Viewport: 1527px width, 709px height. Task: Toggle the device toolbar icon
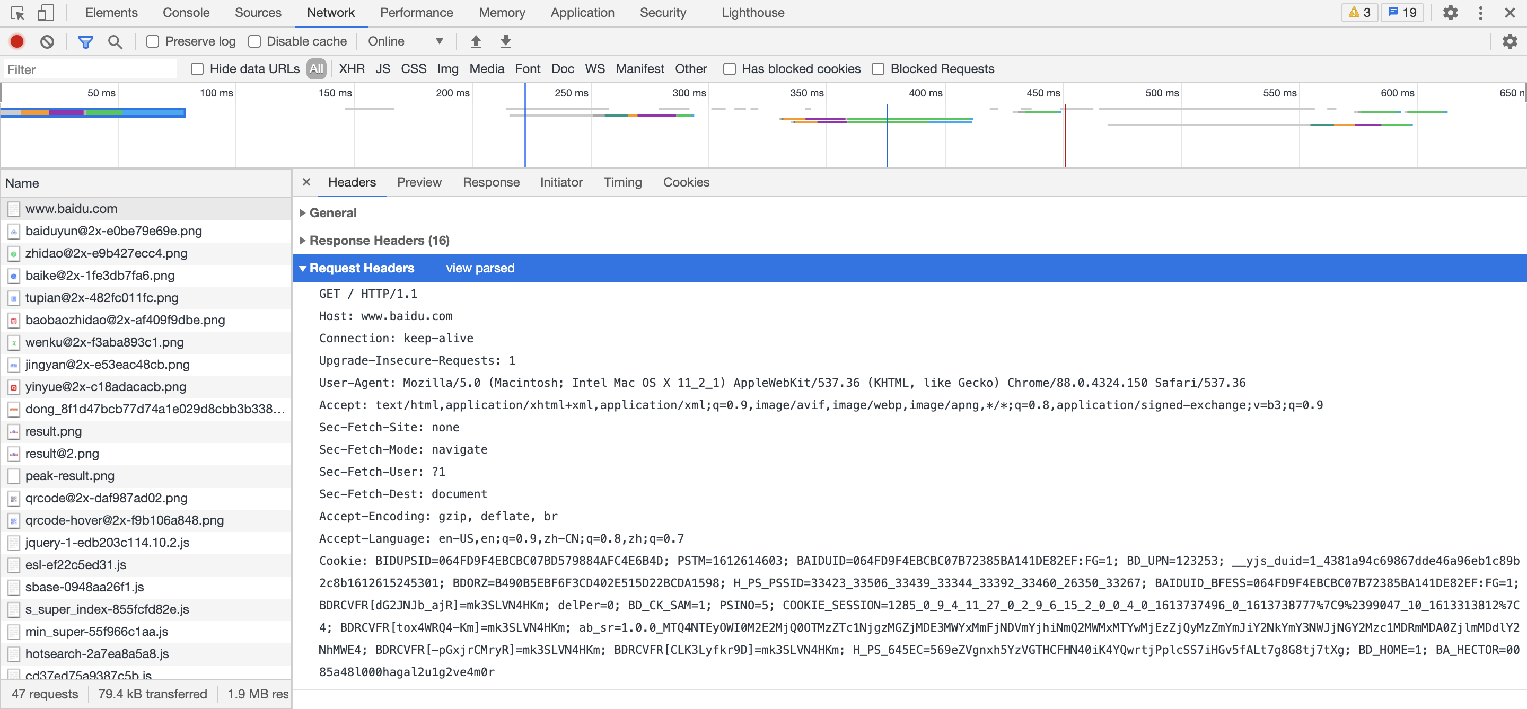click(x=46, y=12)
